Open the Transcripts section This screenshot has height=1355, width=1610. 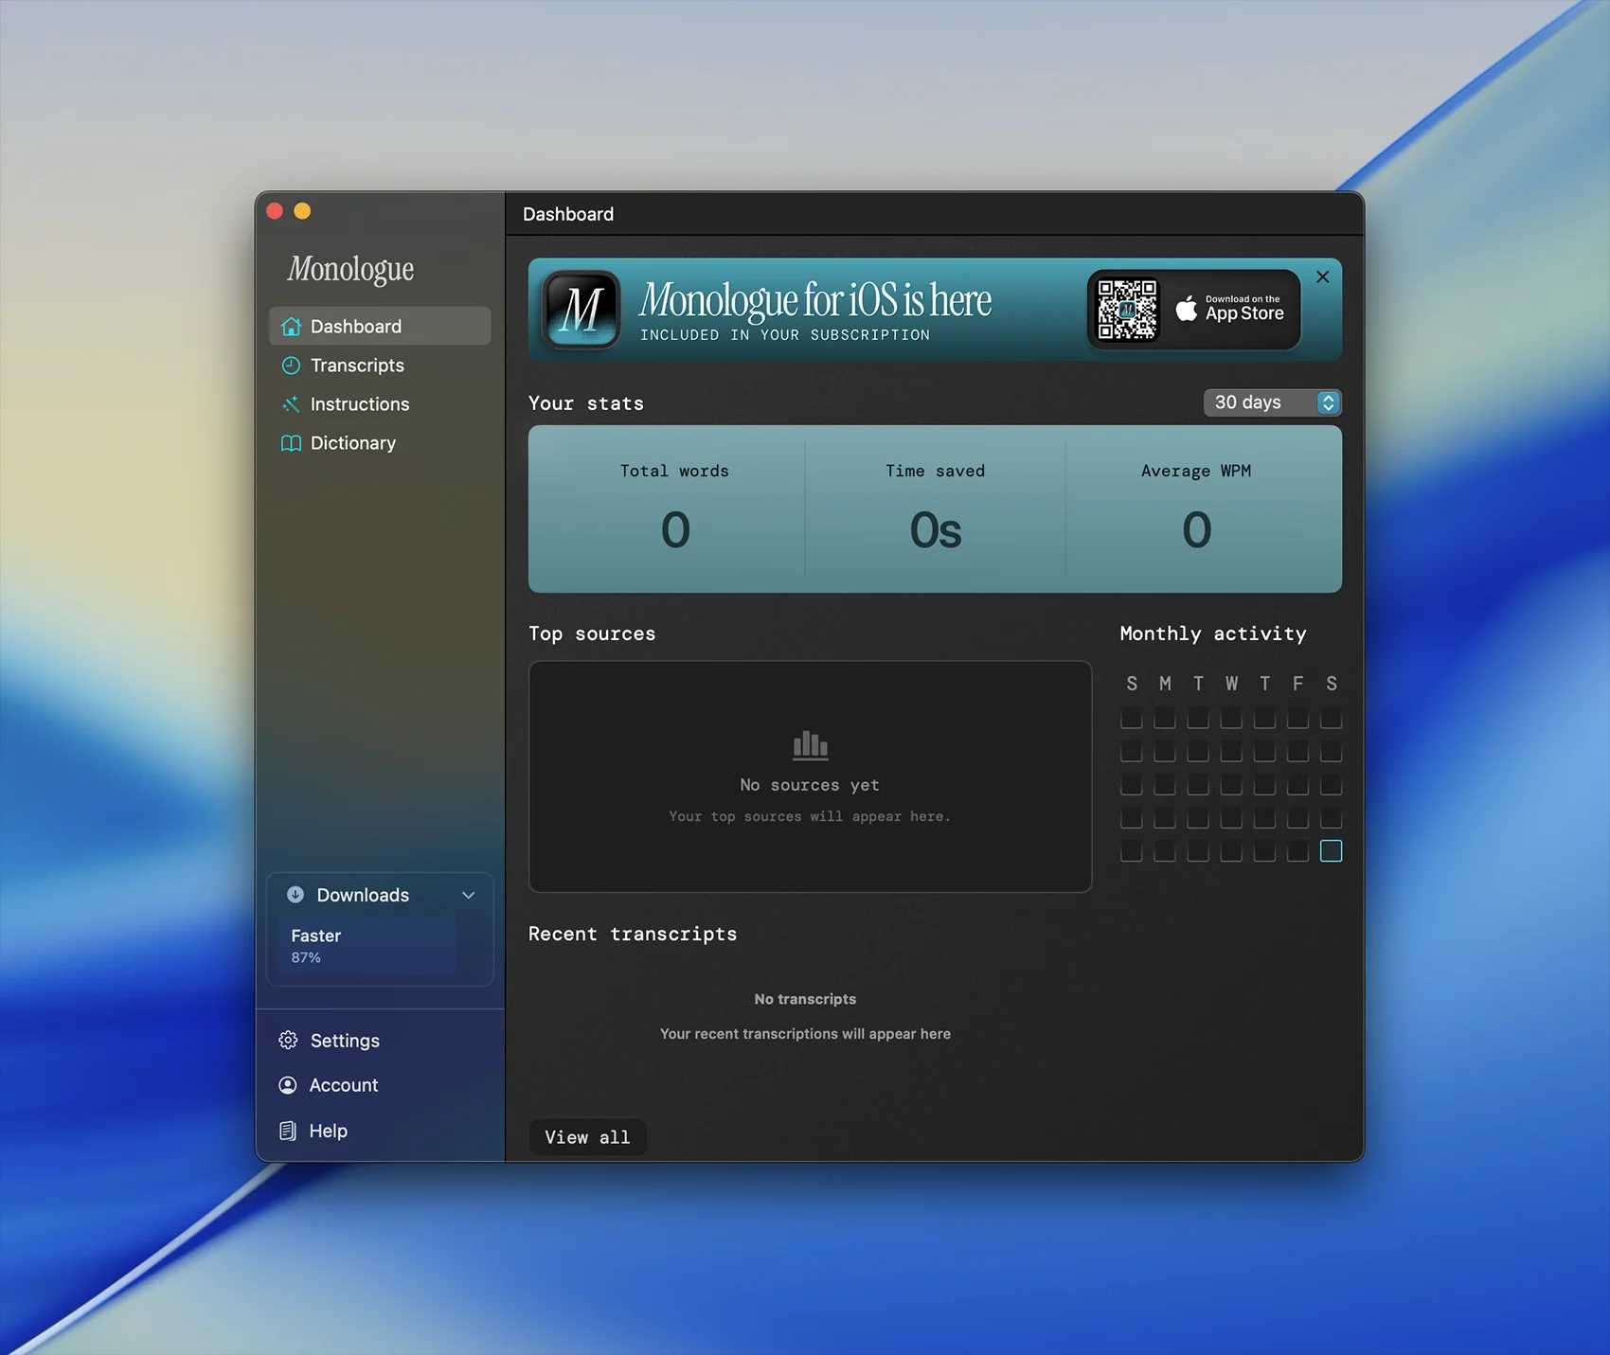[x=357, y=365]
